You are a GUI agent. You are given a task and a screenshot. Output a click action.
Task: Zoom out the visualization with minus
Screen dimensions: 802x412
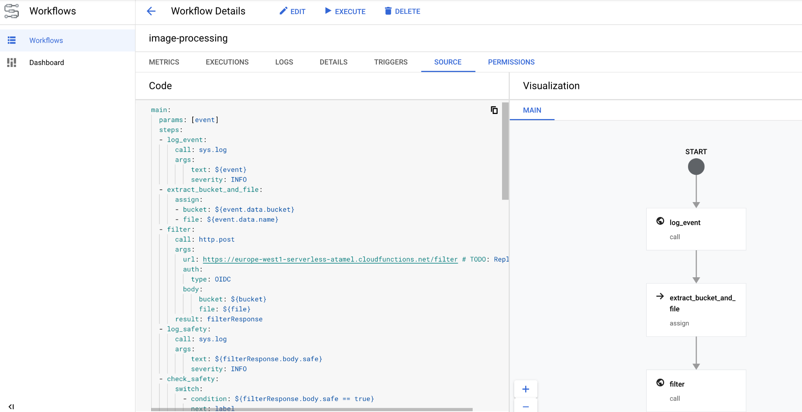[x=526, y=407]
